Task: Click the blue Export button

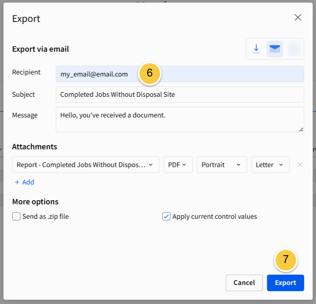Action: pos(285,283)
